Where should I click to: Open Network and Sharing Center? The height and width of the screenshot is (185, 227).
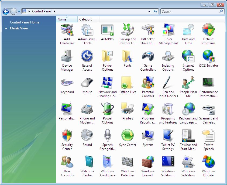[107, 83]
